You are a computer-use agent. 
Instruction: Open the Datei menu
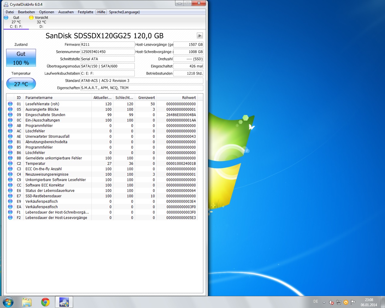click(10, 12)
